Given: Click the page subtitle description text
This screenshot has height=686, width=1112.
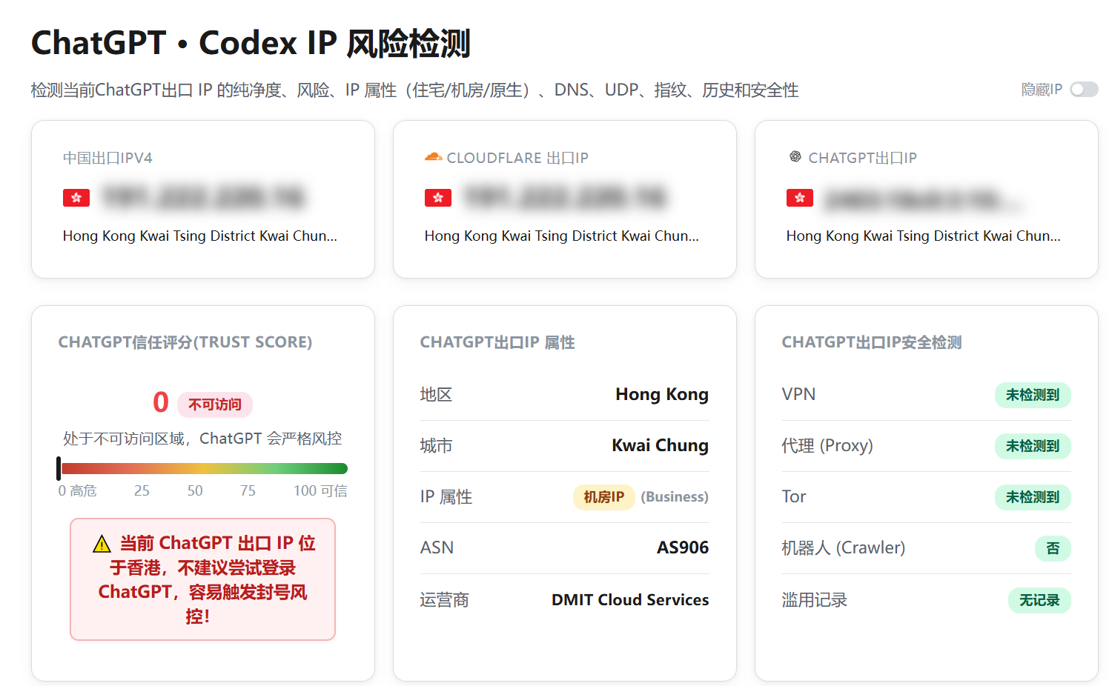Looking at the screenshot, I should pos(415,90).
